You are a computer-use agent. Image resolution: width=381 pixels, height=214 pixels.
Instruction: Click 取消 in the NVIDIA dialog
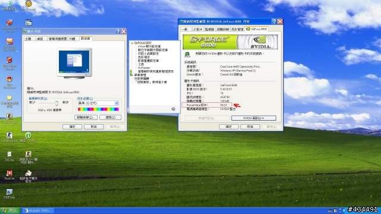(x=250, y=127)
